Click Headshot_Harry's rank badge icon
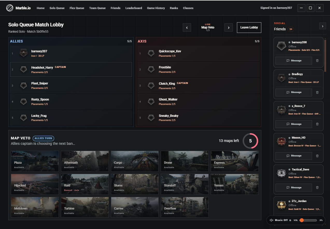Viewport: 330px width, 229px height. [x=24, y=69]
